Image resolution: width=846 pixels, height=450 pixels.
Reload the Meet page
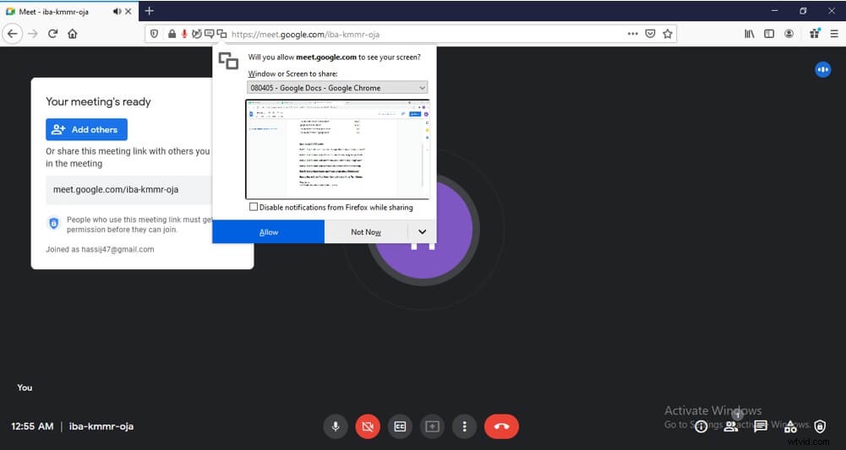[53, 34]
